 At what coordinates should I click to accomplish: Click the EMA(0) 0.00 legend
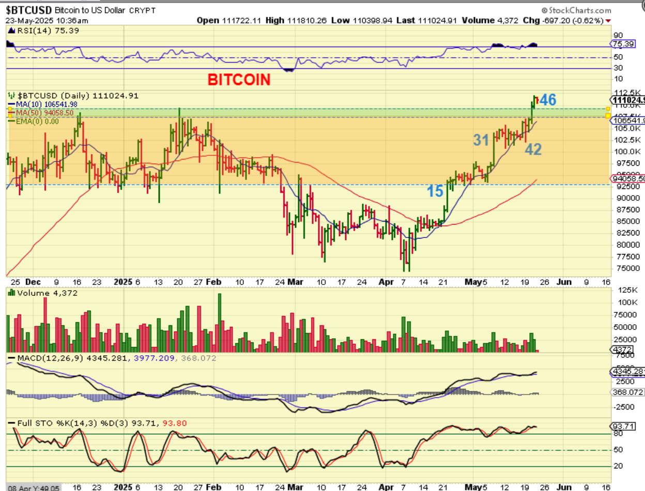coord(37,121)
